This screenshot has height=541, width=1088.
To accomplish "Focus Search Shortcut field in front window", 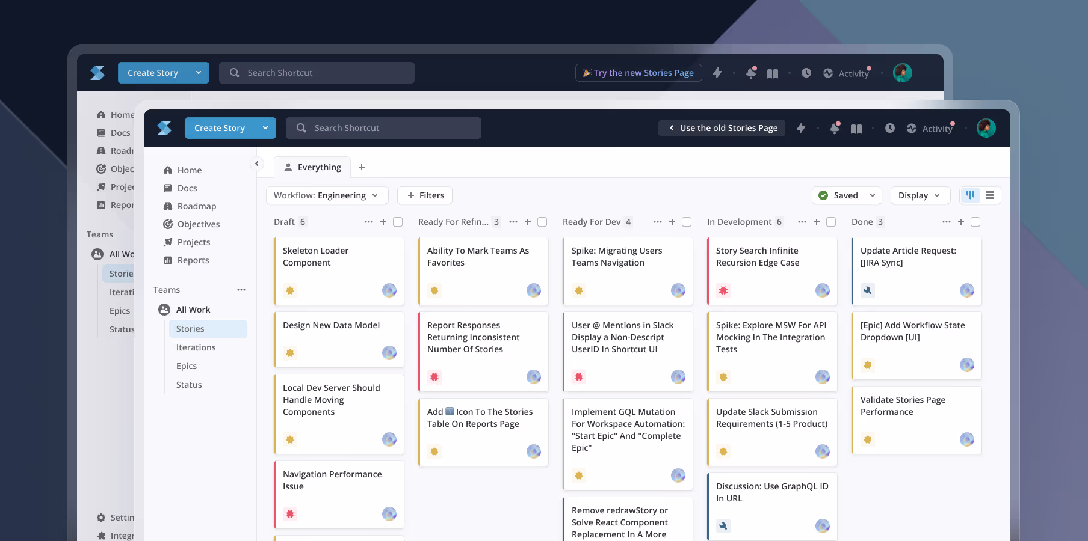I will click(x=383, y=128).
